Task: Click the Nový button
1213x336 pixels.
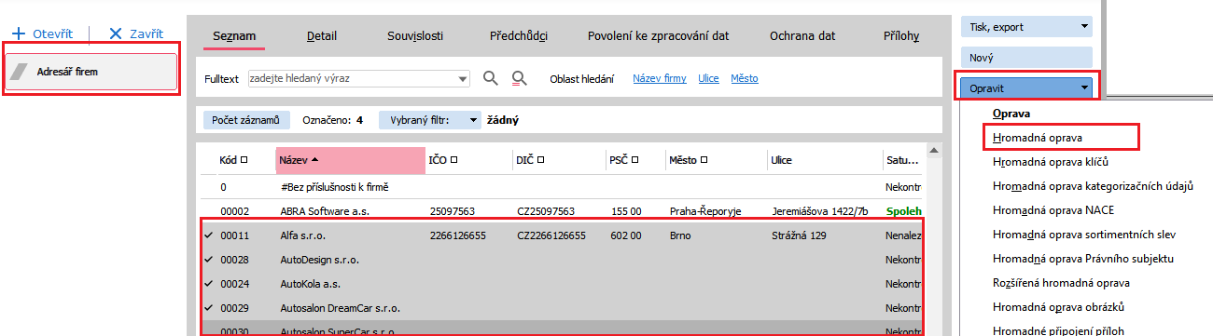Action: point(1026,57)
